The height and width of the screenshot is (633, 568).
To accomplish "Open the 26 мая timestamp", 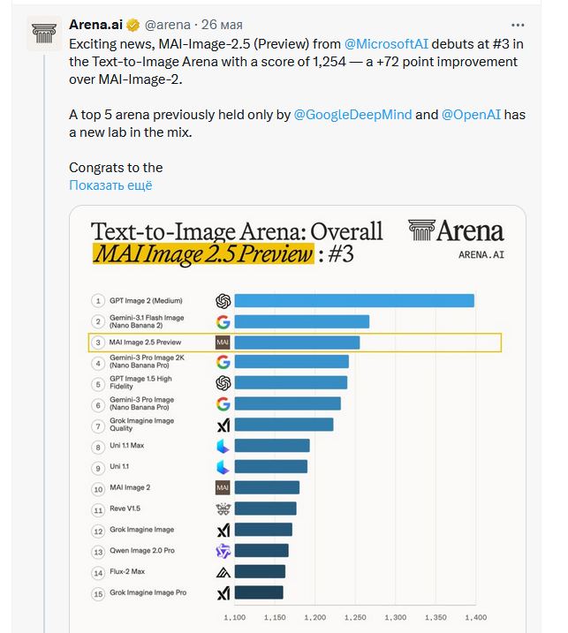I will [222, 25].
